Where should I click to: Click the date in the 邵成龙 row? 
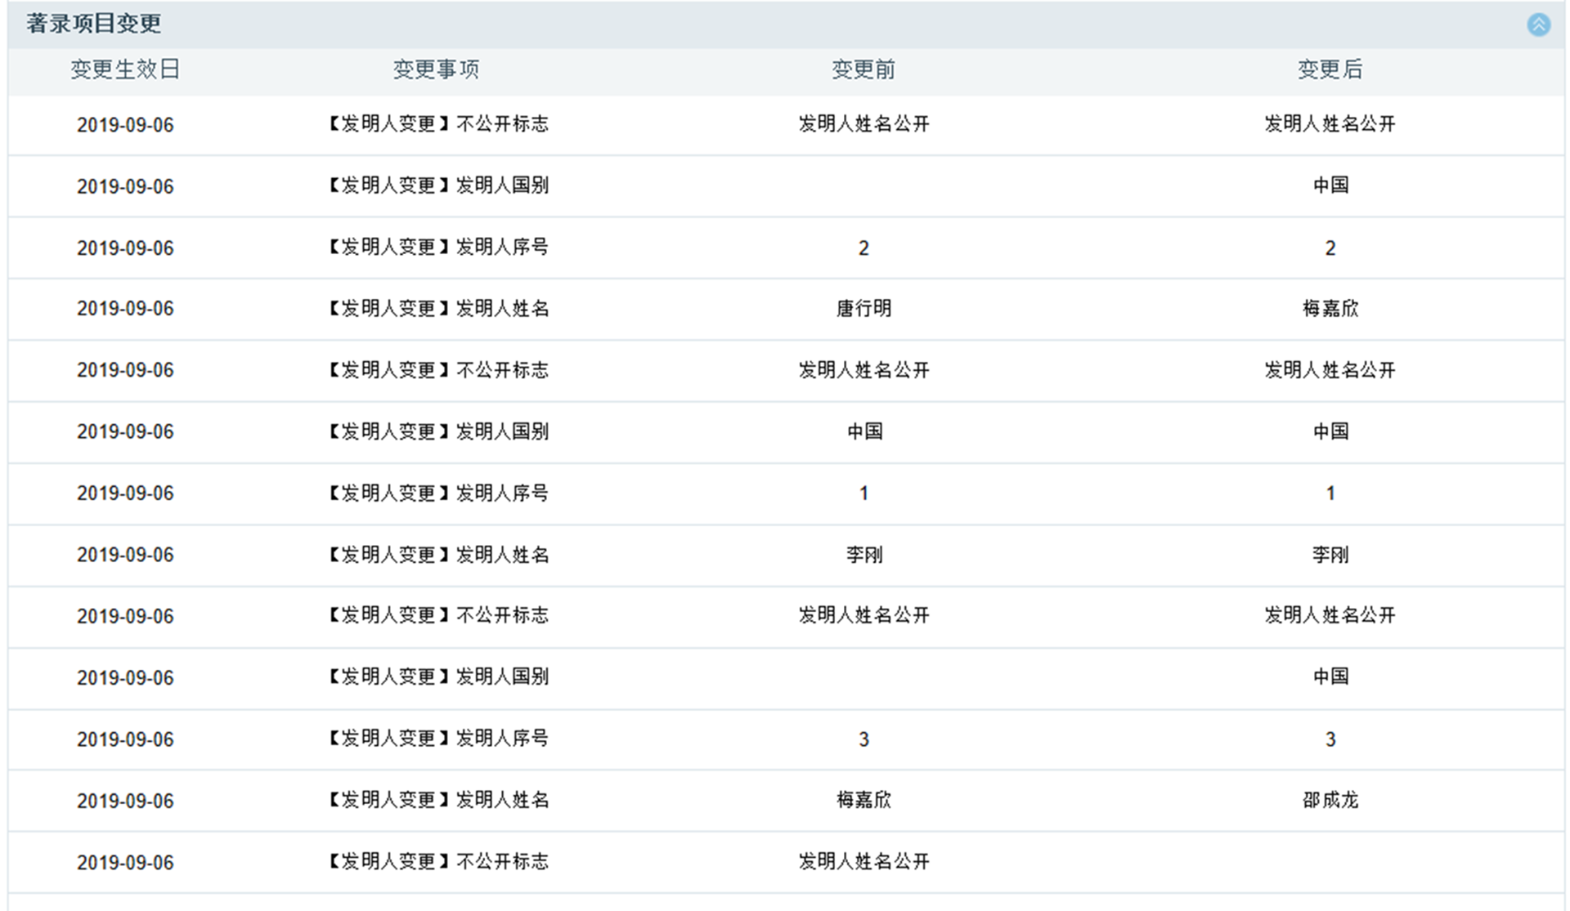click(125, 801)
